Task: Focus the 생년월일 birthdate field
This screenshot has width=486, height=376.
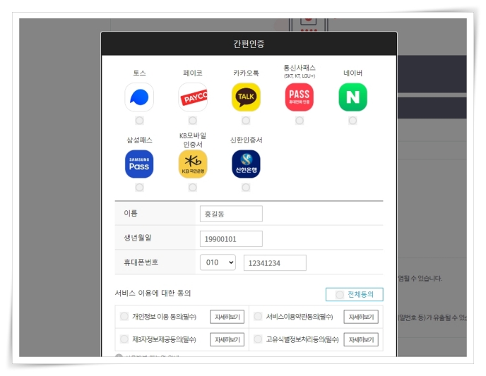Action: [231, 239]
